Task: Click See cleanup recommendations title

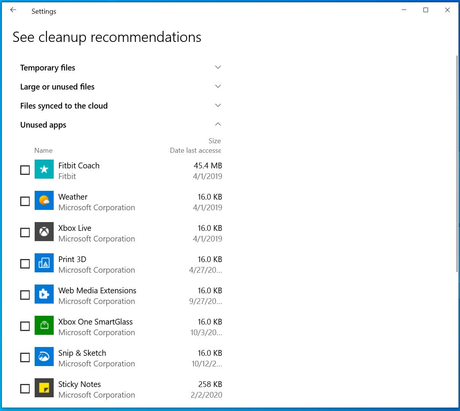Action: click(x=107, y=37)
